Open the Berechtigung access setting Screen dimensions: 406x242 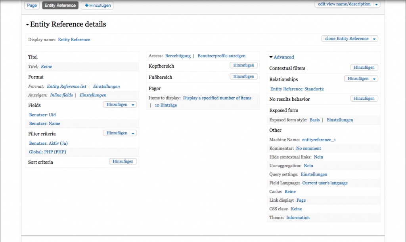pyautogui.click(x=178, y=56)
